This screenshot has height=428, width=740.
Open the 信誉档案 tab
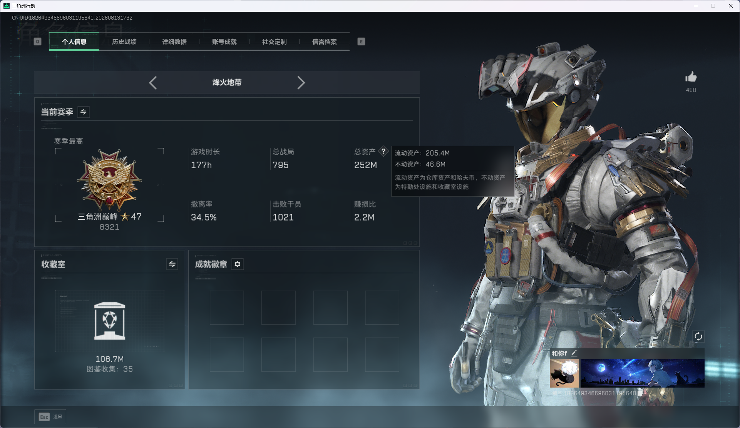coord(325,42)
